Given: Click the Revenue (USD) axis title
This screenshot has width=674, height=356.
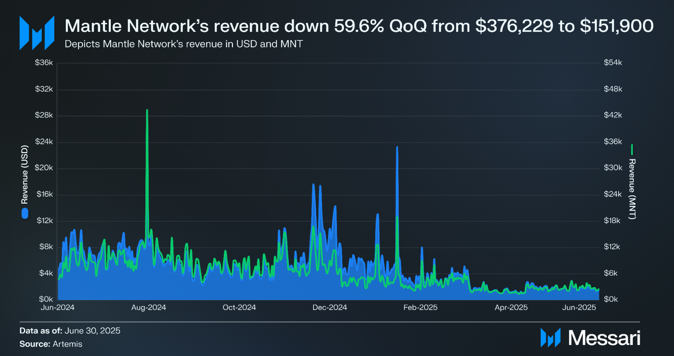Looking at the screenshot, I should tap(25, 174).
